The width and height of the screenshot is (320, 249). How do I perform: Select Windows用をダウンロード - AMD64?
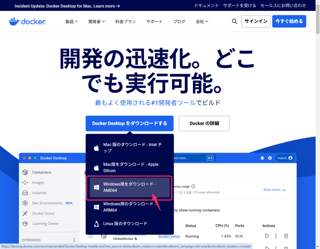tap(130, 187)
